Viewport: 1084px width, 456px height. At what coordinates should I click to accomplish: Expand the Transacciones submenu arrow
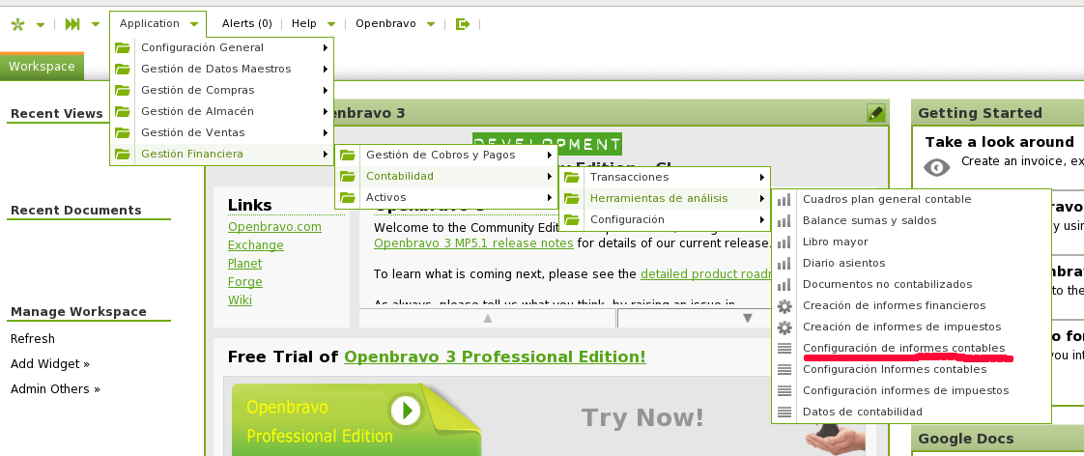[x=762, y=178]
